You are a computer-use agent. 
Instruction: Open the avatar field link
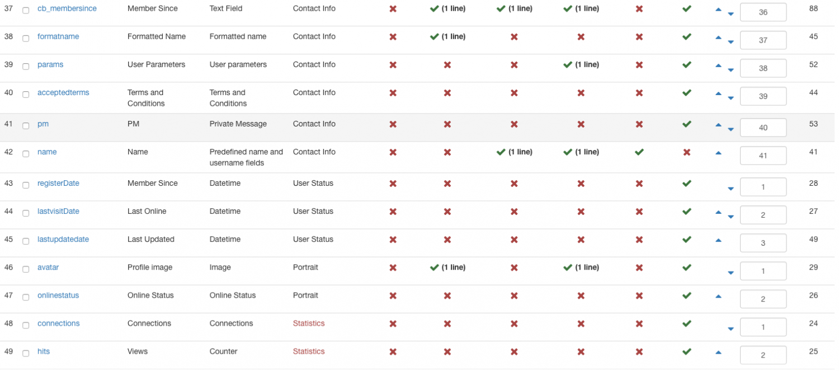(x=48, y=267)
